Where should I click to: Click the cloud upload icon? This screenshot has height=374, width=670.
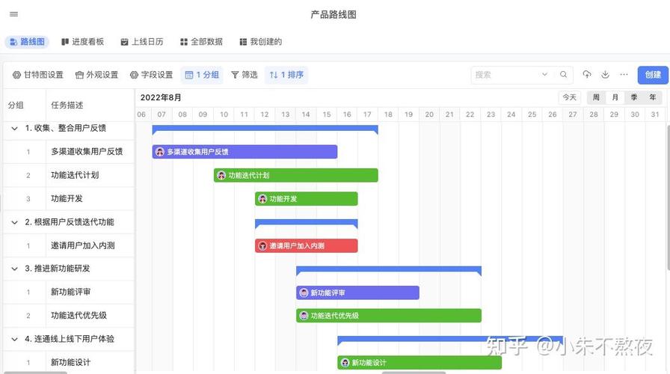pos(587,74)
